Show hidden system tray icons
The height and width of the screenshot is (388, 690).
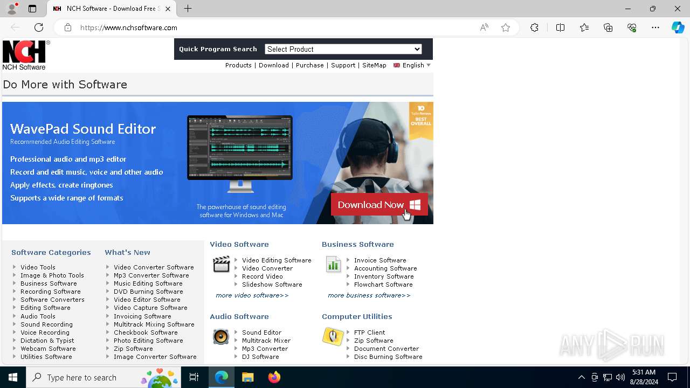click(581, 377)
